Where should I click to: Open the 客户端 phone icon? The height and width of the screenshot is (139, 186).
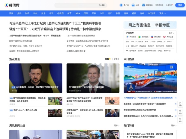pos(121,5)
